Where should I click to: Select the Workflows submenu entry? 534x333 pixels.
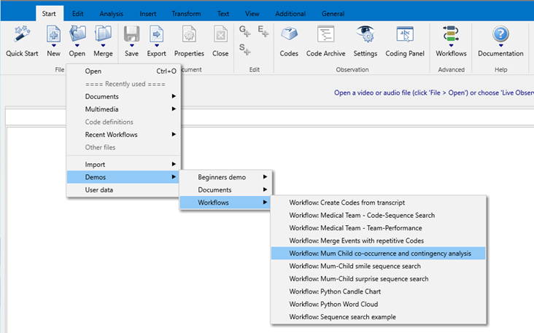(x=225, y=203)
